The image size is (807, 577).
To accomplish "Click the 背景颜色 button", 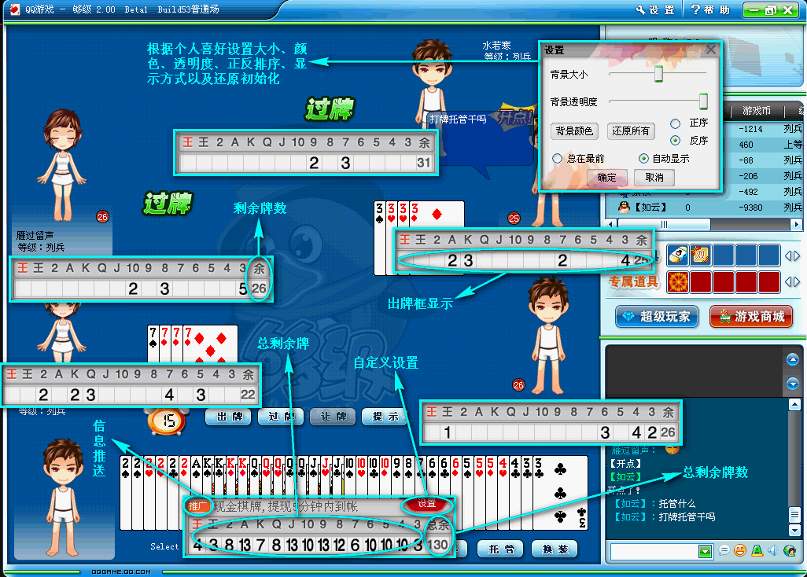I will pyautogui.click(x=574, y=131).
